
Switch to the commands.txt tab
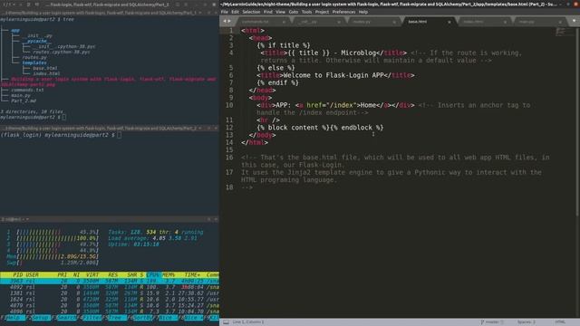click(263, 22)
